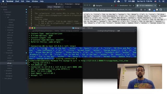167x94 pixels.
Task: Select the Python manage.py runserver terminal tab
Action: 55,31
